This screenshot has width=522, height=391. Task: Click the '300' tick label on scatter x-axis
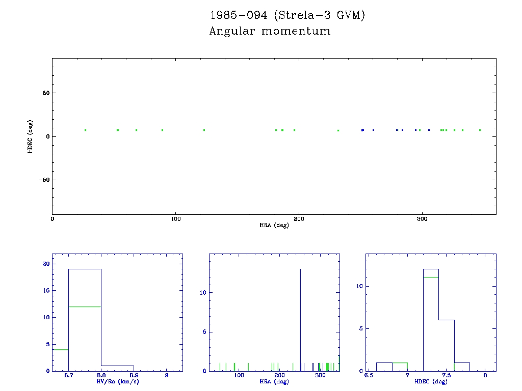coord(422,219)
